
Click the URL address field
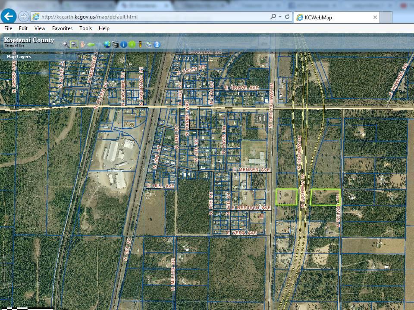pos(151,17)
